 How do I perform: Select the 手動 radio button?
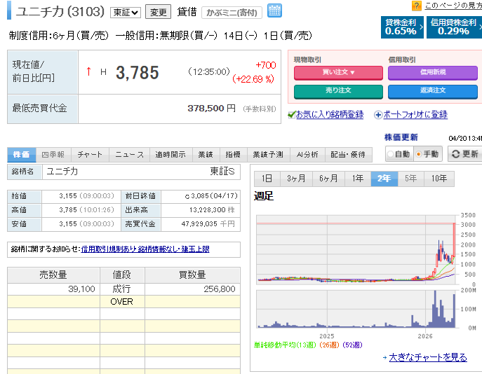[418, 154]
